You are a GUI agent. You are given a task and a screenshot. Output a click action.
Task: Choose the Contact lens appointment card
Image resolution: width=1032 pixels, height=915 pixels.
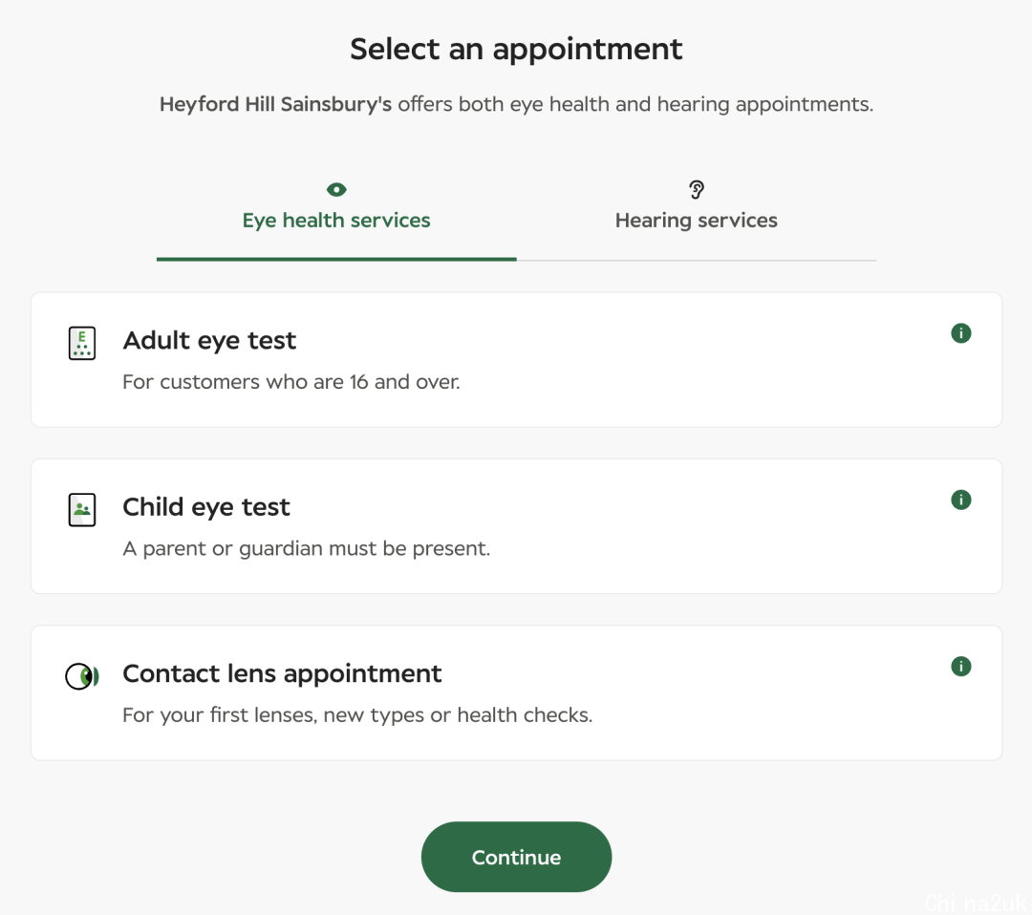point(517,692)
